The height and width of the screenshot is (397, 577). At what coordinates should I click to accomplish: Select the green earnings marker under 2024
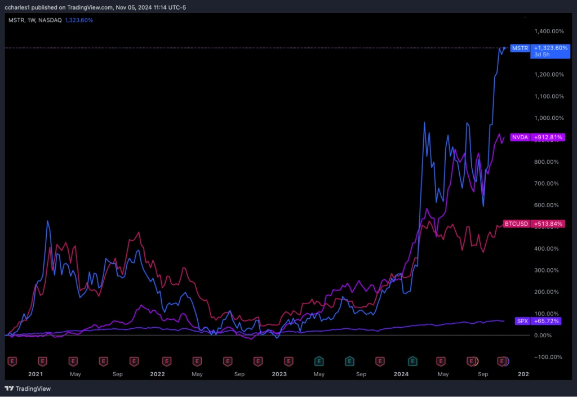(412, 362)
